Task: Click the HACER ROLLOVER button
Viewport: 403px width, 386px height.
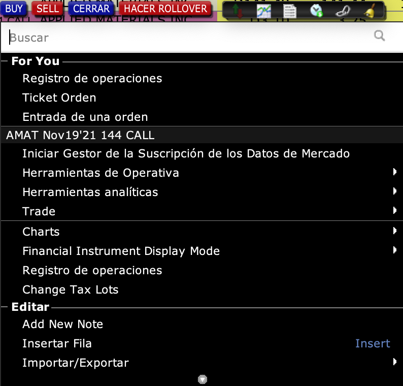Action: click(x=165, y=9)
